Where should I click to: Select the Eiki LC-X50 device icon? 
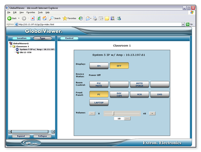point(17,52)
